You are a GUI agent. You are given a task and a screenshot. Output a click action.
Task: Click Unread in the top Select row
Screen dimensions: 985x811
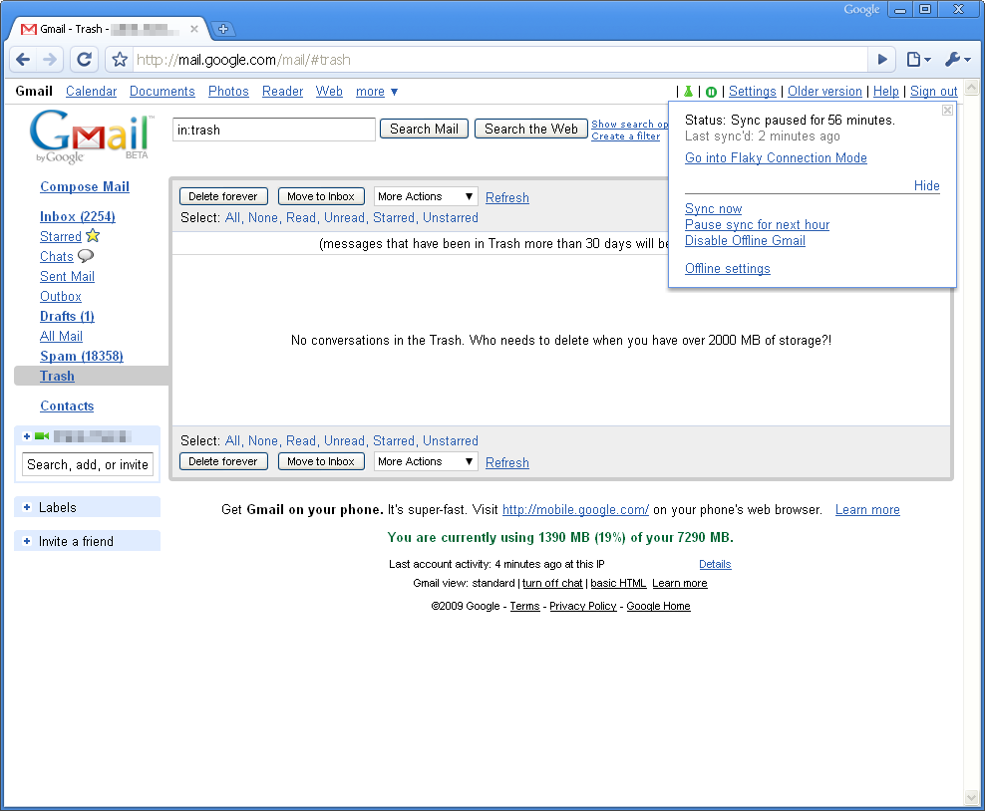(344, 218)
